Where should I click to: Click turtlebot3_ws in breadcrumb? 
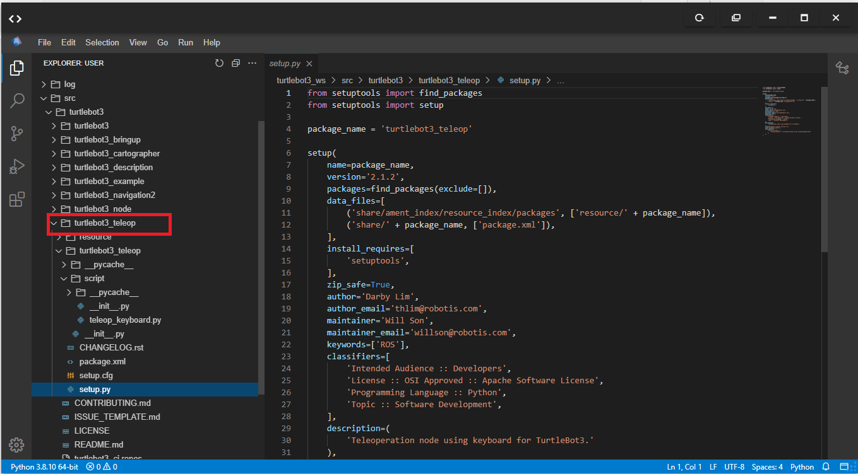point(301,80)
